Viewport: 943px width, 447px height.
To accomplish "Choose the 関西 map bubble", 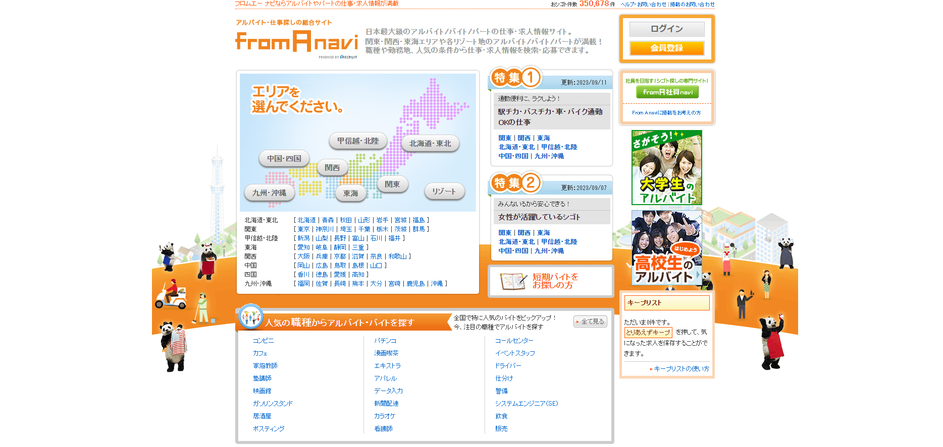I will (332, 168).
